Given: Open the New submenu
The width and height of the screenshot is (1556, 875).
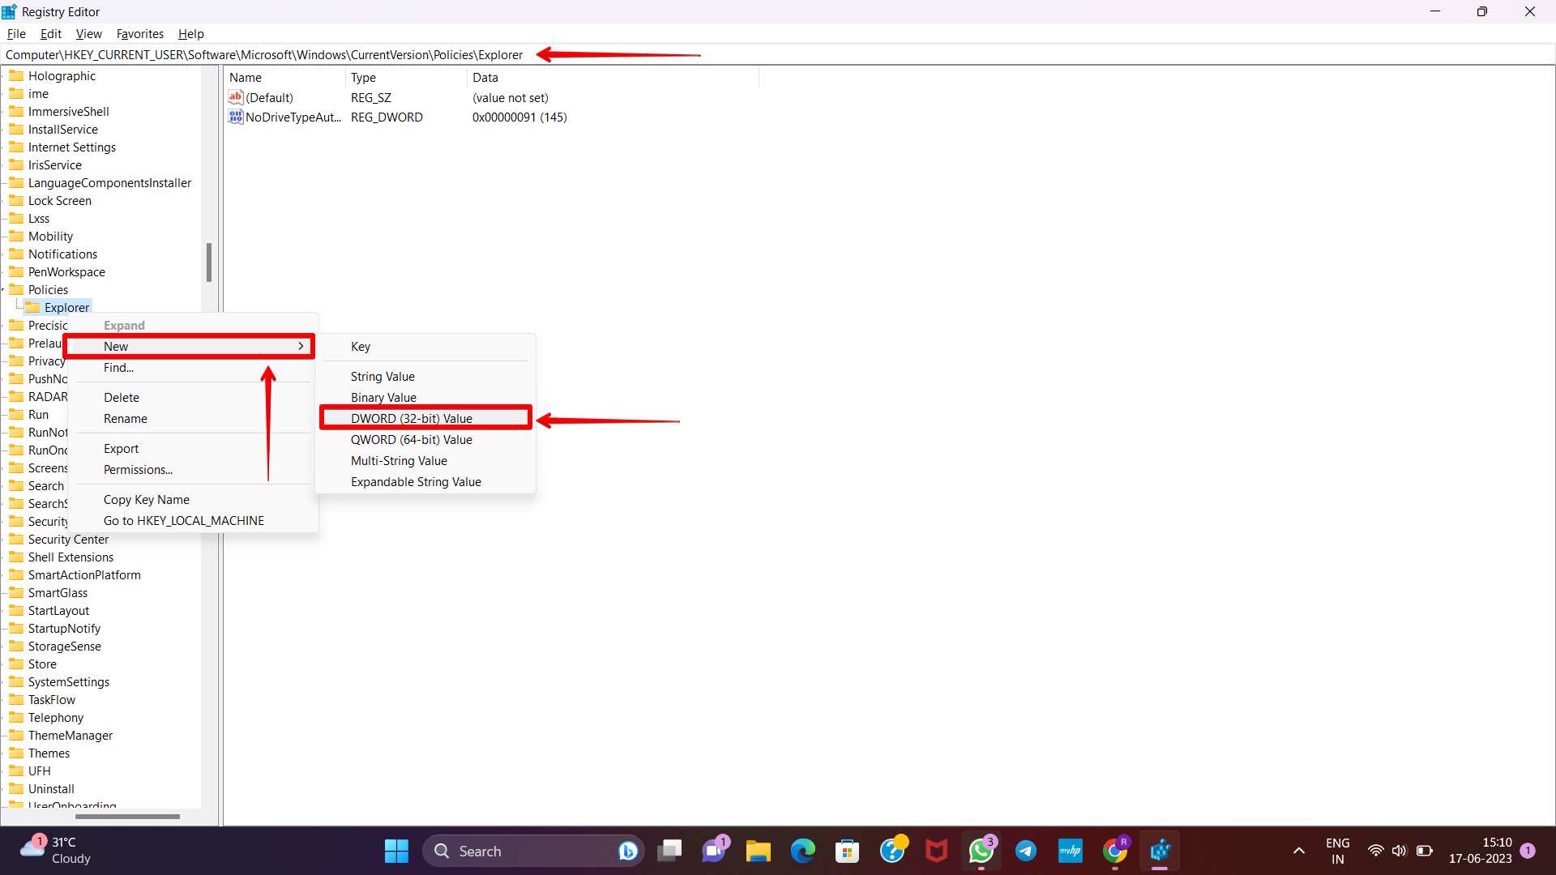Looking at the screenshot, I should click(x=189, y=346).
